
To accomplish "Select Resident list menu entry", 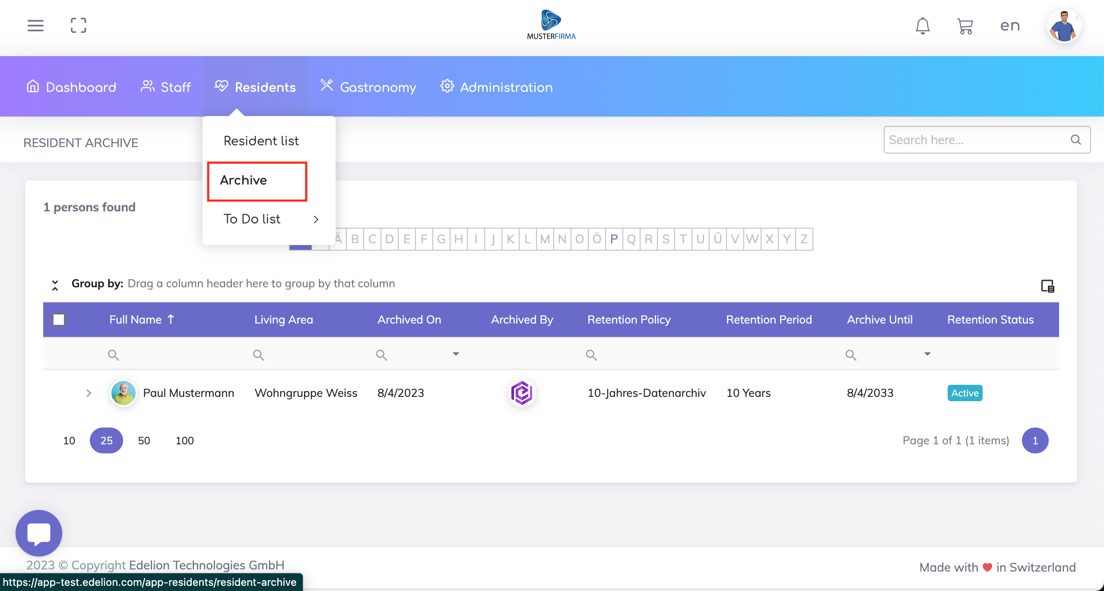I will click(x=261, y=141).
